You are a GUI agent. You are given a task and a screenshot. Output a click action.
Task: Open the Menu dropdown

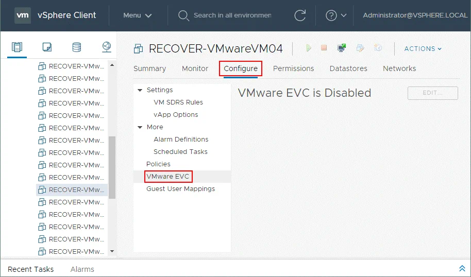point(138,15)
